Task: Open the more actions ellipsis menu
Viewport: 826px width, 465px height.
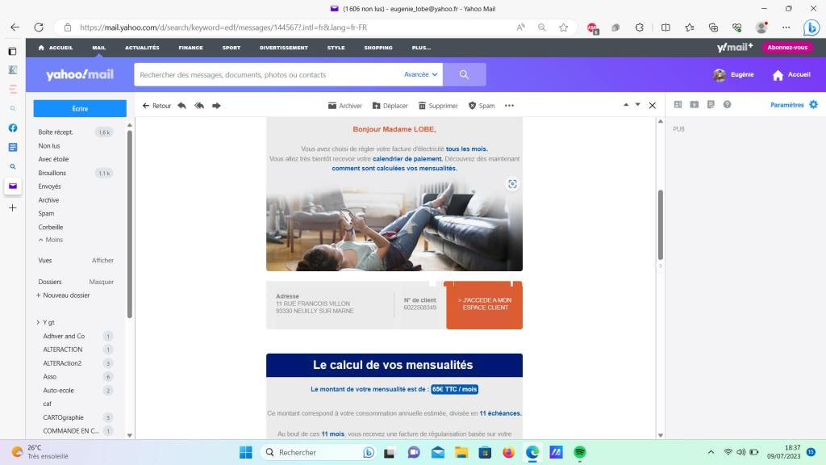Action: coord(509,106)
